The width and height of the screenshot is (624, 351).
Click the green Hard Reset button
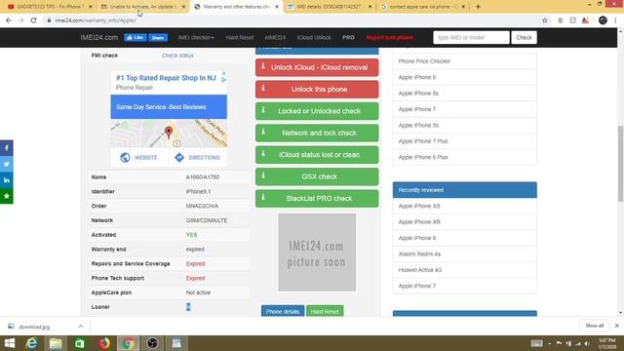(325, 311)
